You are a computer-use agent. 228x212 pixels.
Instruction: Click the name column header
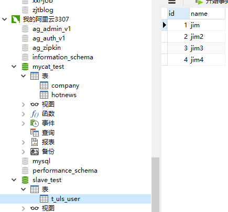207,14
